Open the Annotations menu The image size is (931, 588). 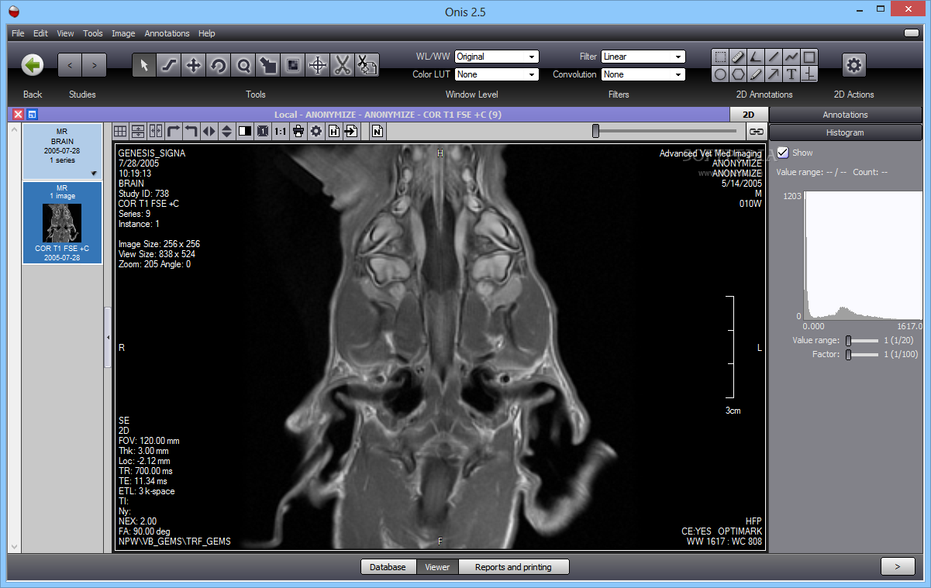click(x=167, y=33)
